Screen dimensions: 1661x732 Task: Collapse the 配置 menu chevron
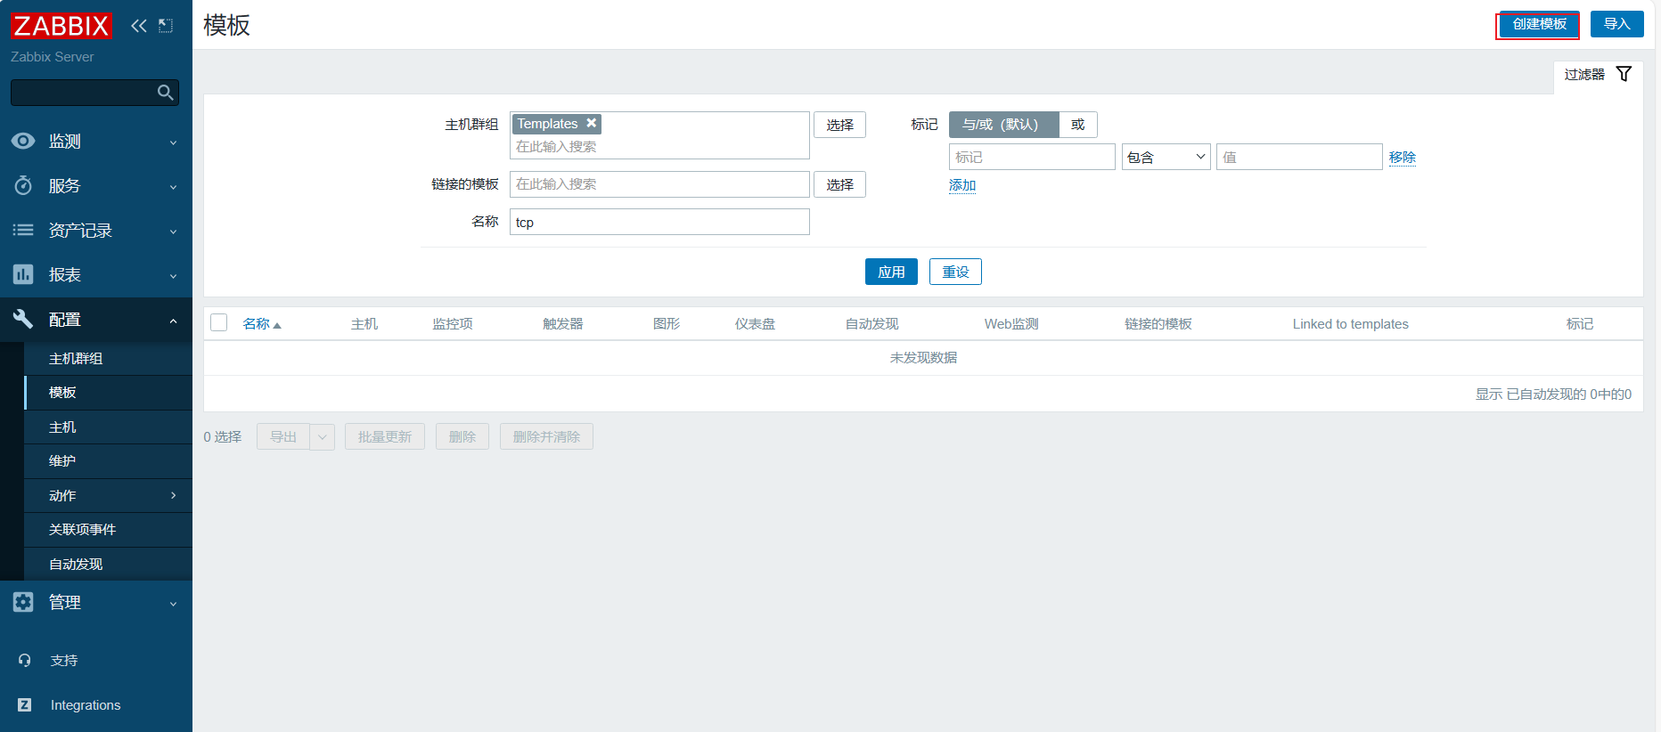click(x=174, y=321)
